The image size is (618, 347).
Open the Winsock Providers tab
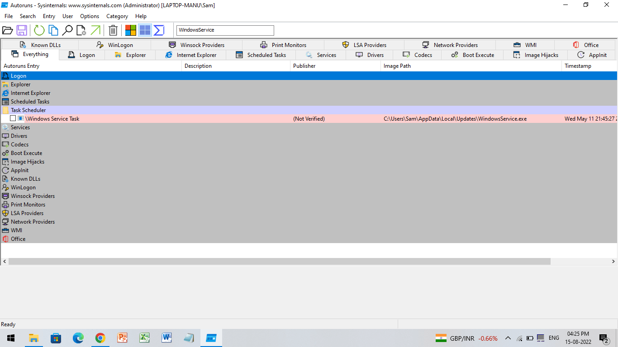coord(196,45)
